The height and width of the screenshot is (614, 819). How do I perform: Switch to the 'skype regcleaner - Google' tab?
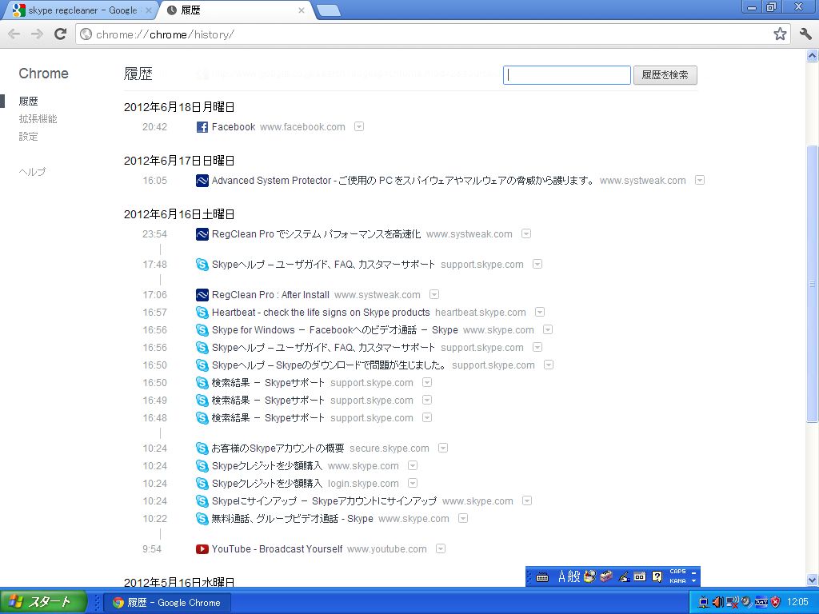(x=79, y=10)
